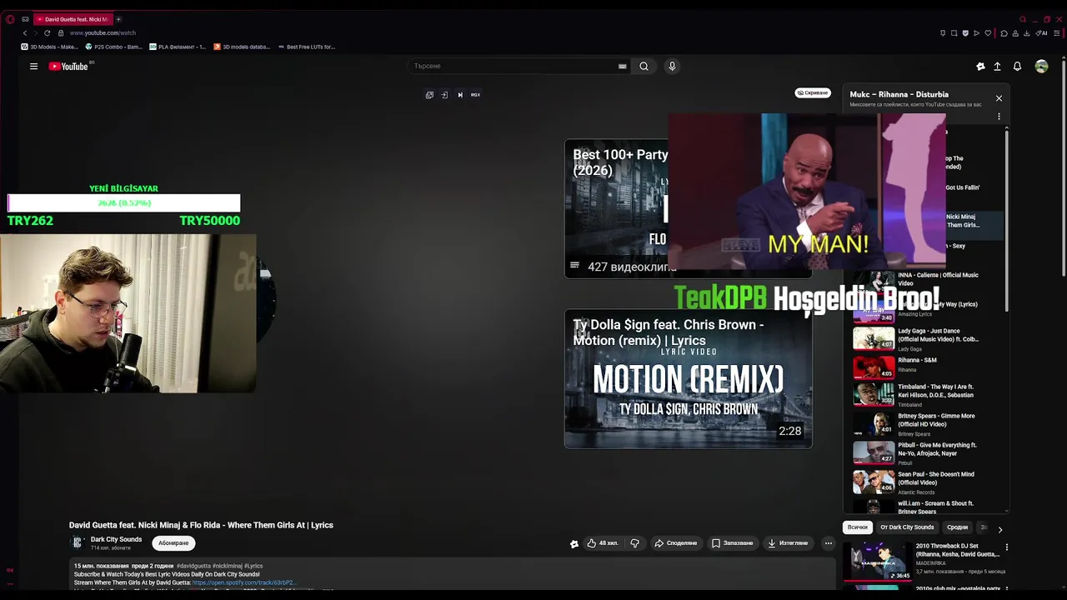Open the AI assistant button
Viewport: 1067px width, 600px height.
point(1042,33)
